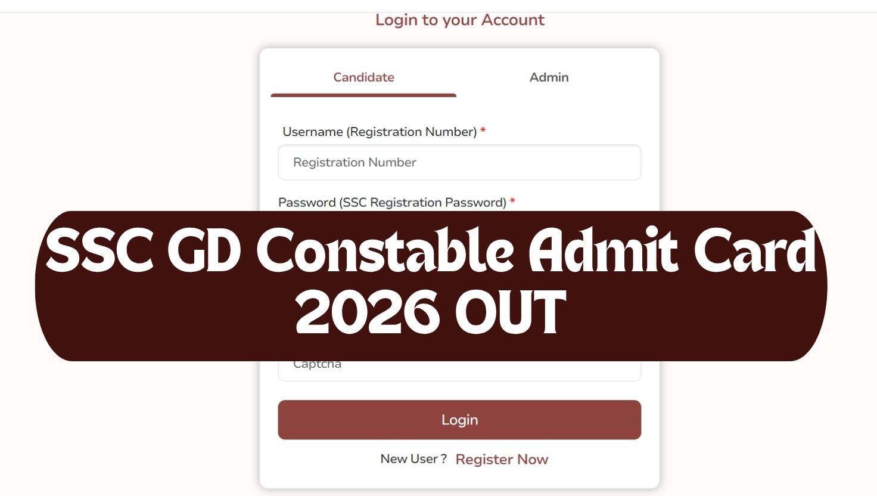The height and width of the screenshot is (496, 877).
Task: Focus the partially hidden Captcha field
Action: [x=459, y=371]
